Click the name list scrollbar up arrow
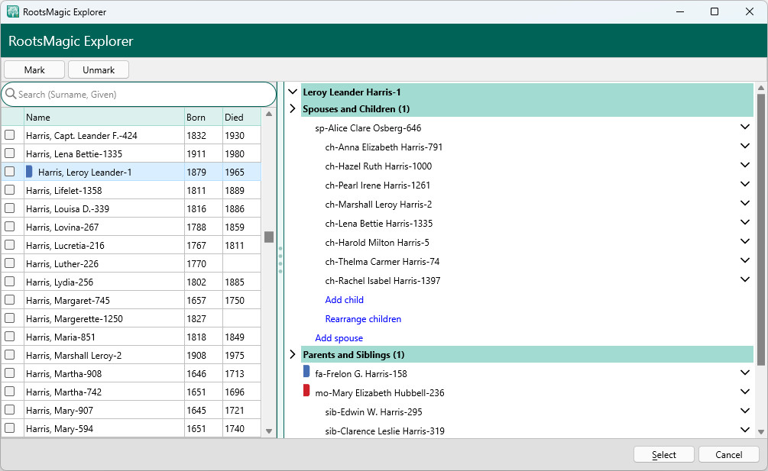The width and height of the screenshot is (768, 471). [269, 114]
